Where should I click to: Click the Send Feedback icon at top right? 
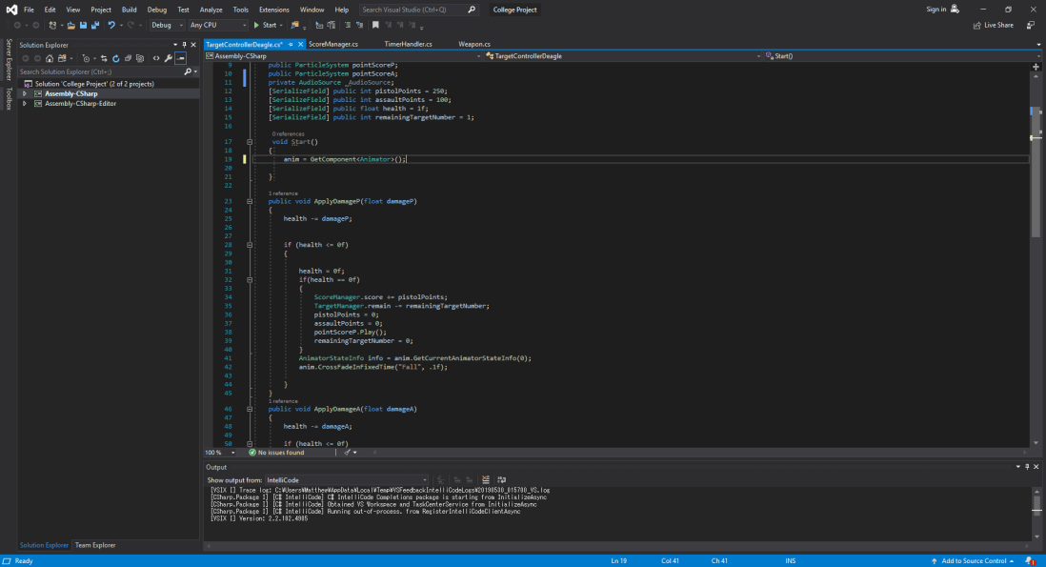coord(1031,26)
